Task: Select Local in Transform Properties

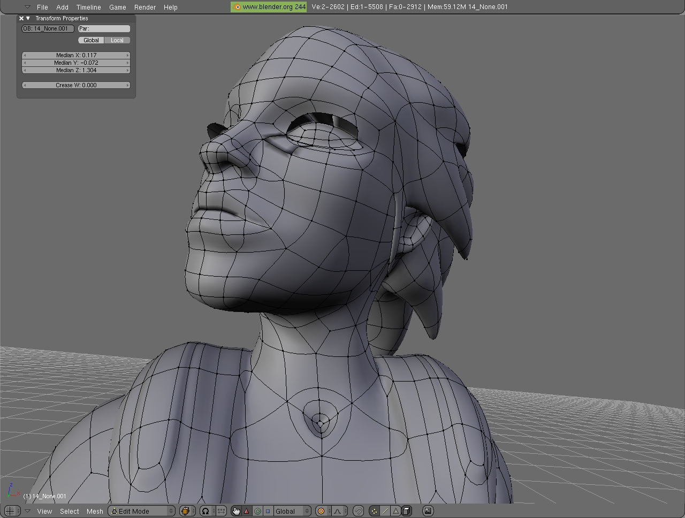Action: [x=117, y=40]
